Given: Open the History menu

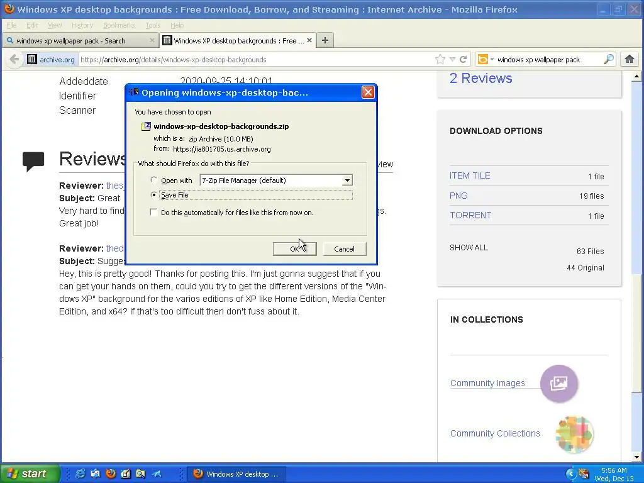Looking at the screenshot, I should click(82, 25).
